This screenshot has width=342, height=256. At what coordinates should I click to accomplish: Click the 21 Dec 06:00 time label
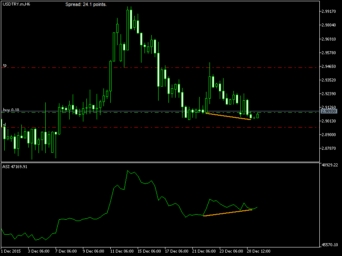(204, 251)
